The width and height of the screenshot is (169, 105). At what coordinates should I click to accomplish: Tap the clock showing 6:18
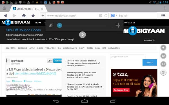pos(165,2)
